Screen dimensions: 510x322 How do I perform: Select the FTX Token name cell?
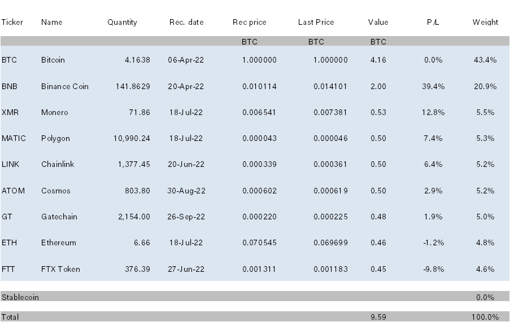60,269
